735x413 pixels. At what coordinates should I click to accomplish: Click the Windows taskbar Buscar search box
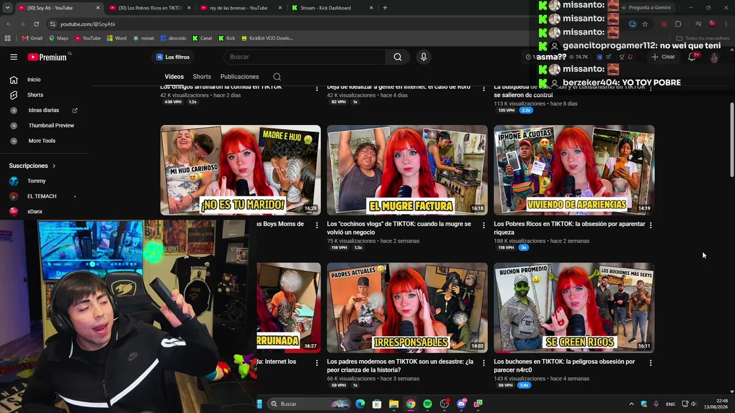(309, 404)
